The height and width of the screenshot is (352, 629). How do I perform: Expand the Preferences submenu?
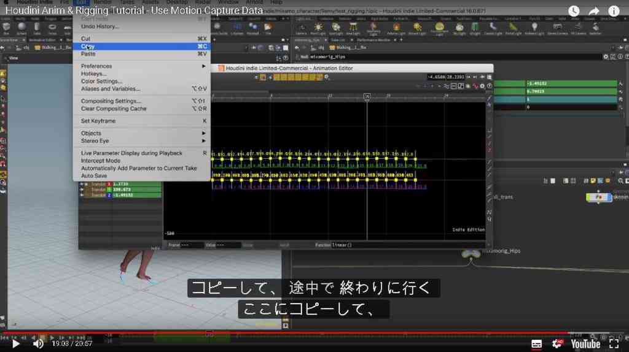click(141, 66)
